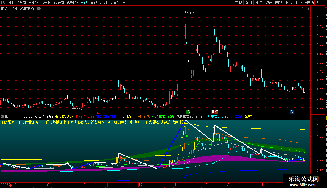Click the 返回 back button
The height and width of the screenshot is (188, 327).
coord(319,3)
